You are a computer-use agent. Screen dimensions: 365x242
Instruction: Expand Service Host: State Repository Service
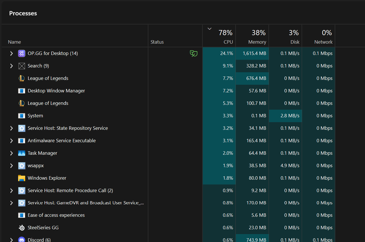tap(11, 128)
